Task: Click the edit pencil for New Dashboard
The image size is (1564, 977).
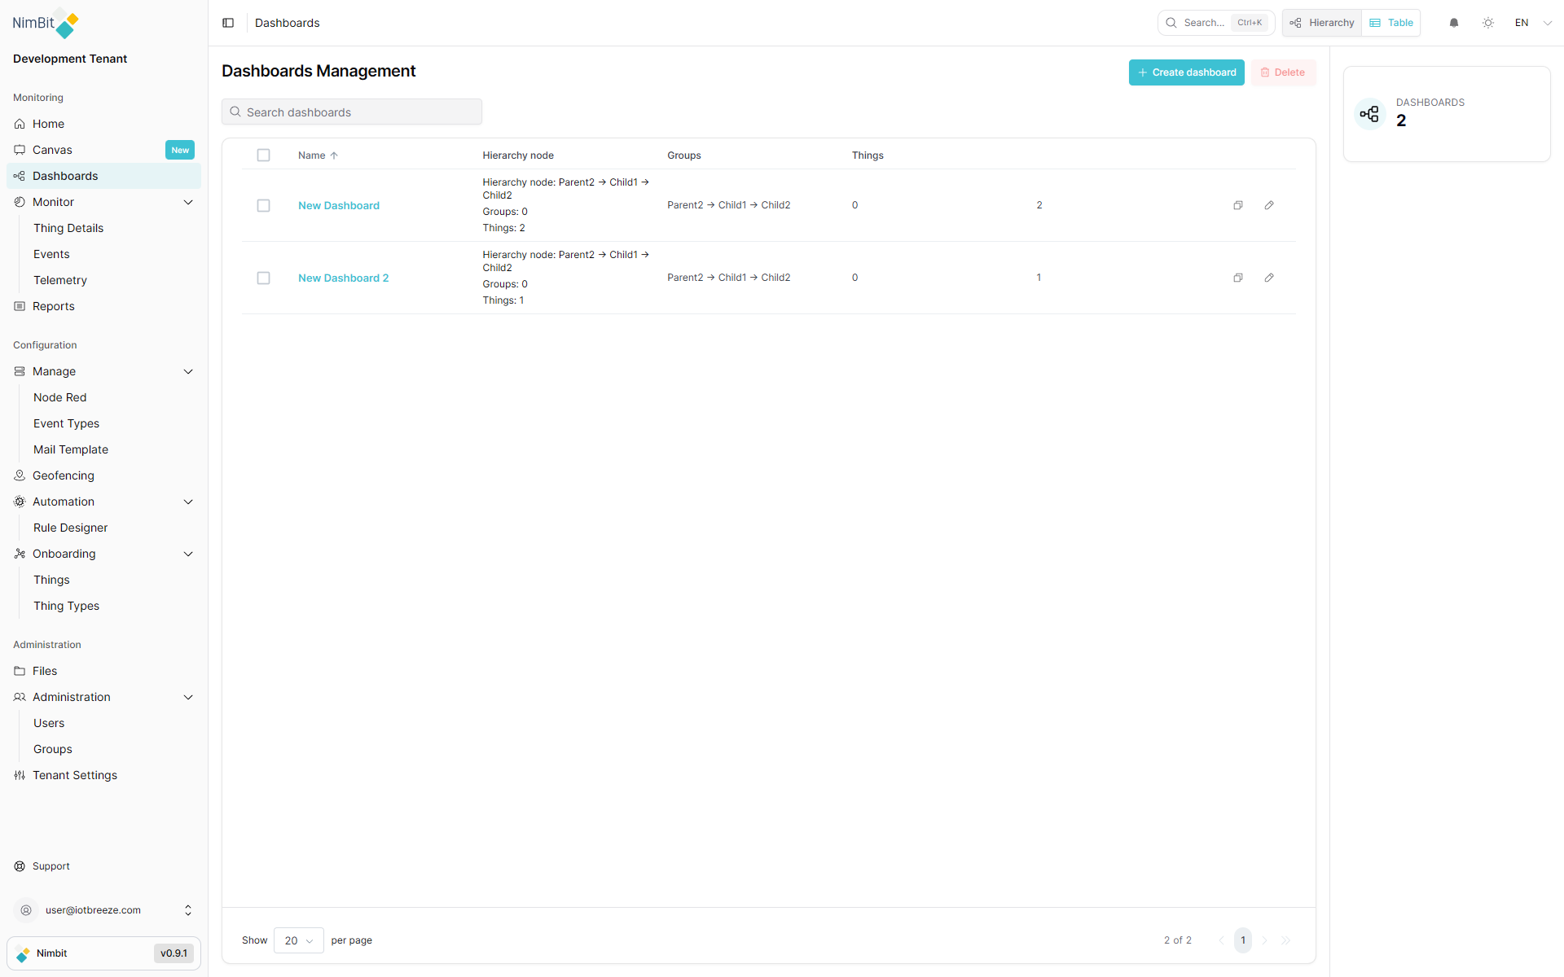Action: point(1269,205)
